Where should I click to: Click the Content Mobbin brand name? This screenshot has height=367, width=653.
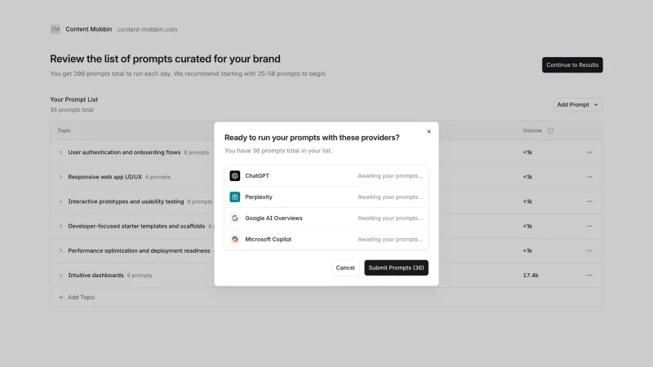(89, 29)
